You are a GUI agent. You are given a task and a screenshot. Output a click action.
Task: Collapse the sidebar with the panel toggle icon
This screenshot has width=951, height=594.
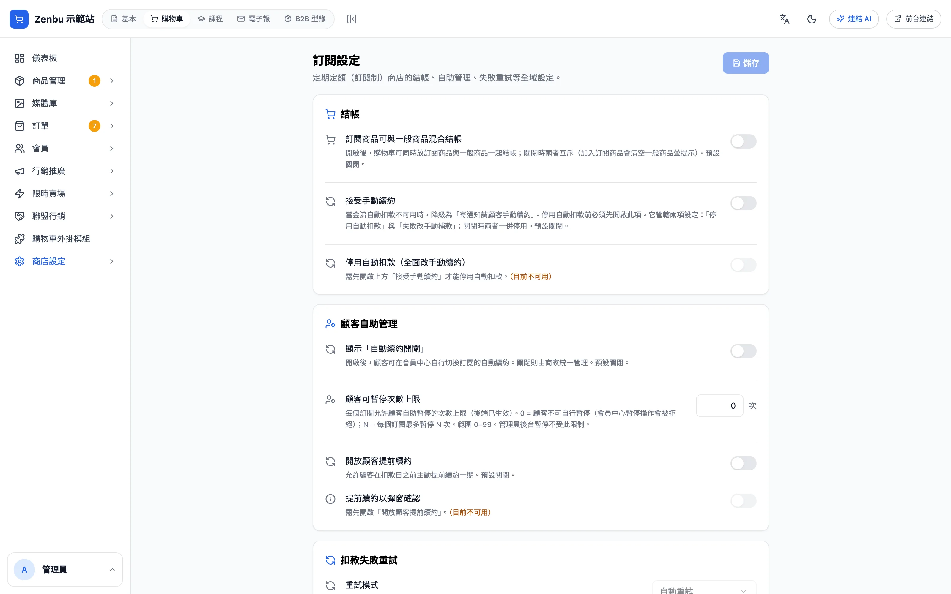click(x=352, y=19)
